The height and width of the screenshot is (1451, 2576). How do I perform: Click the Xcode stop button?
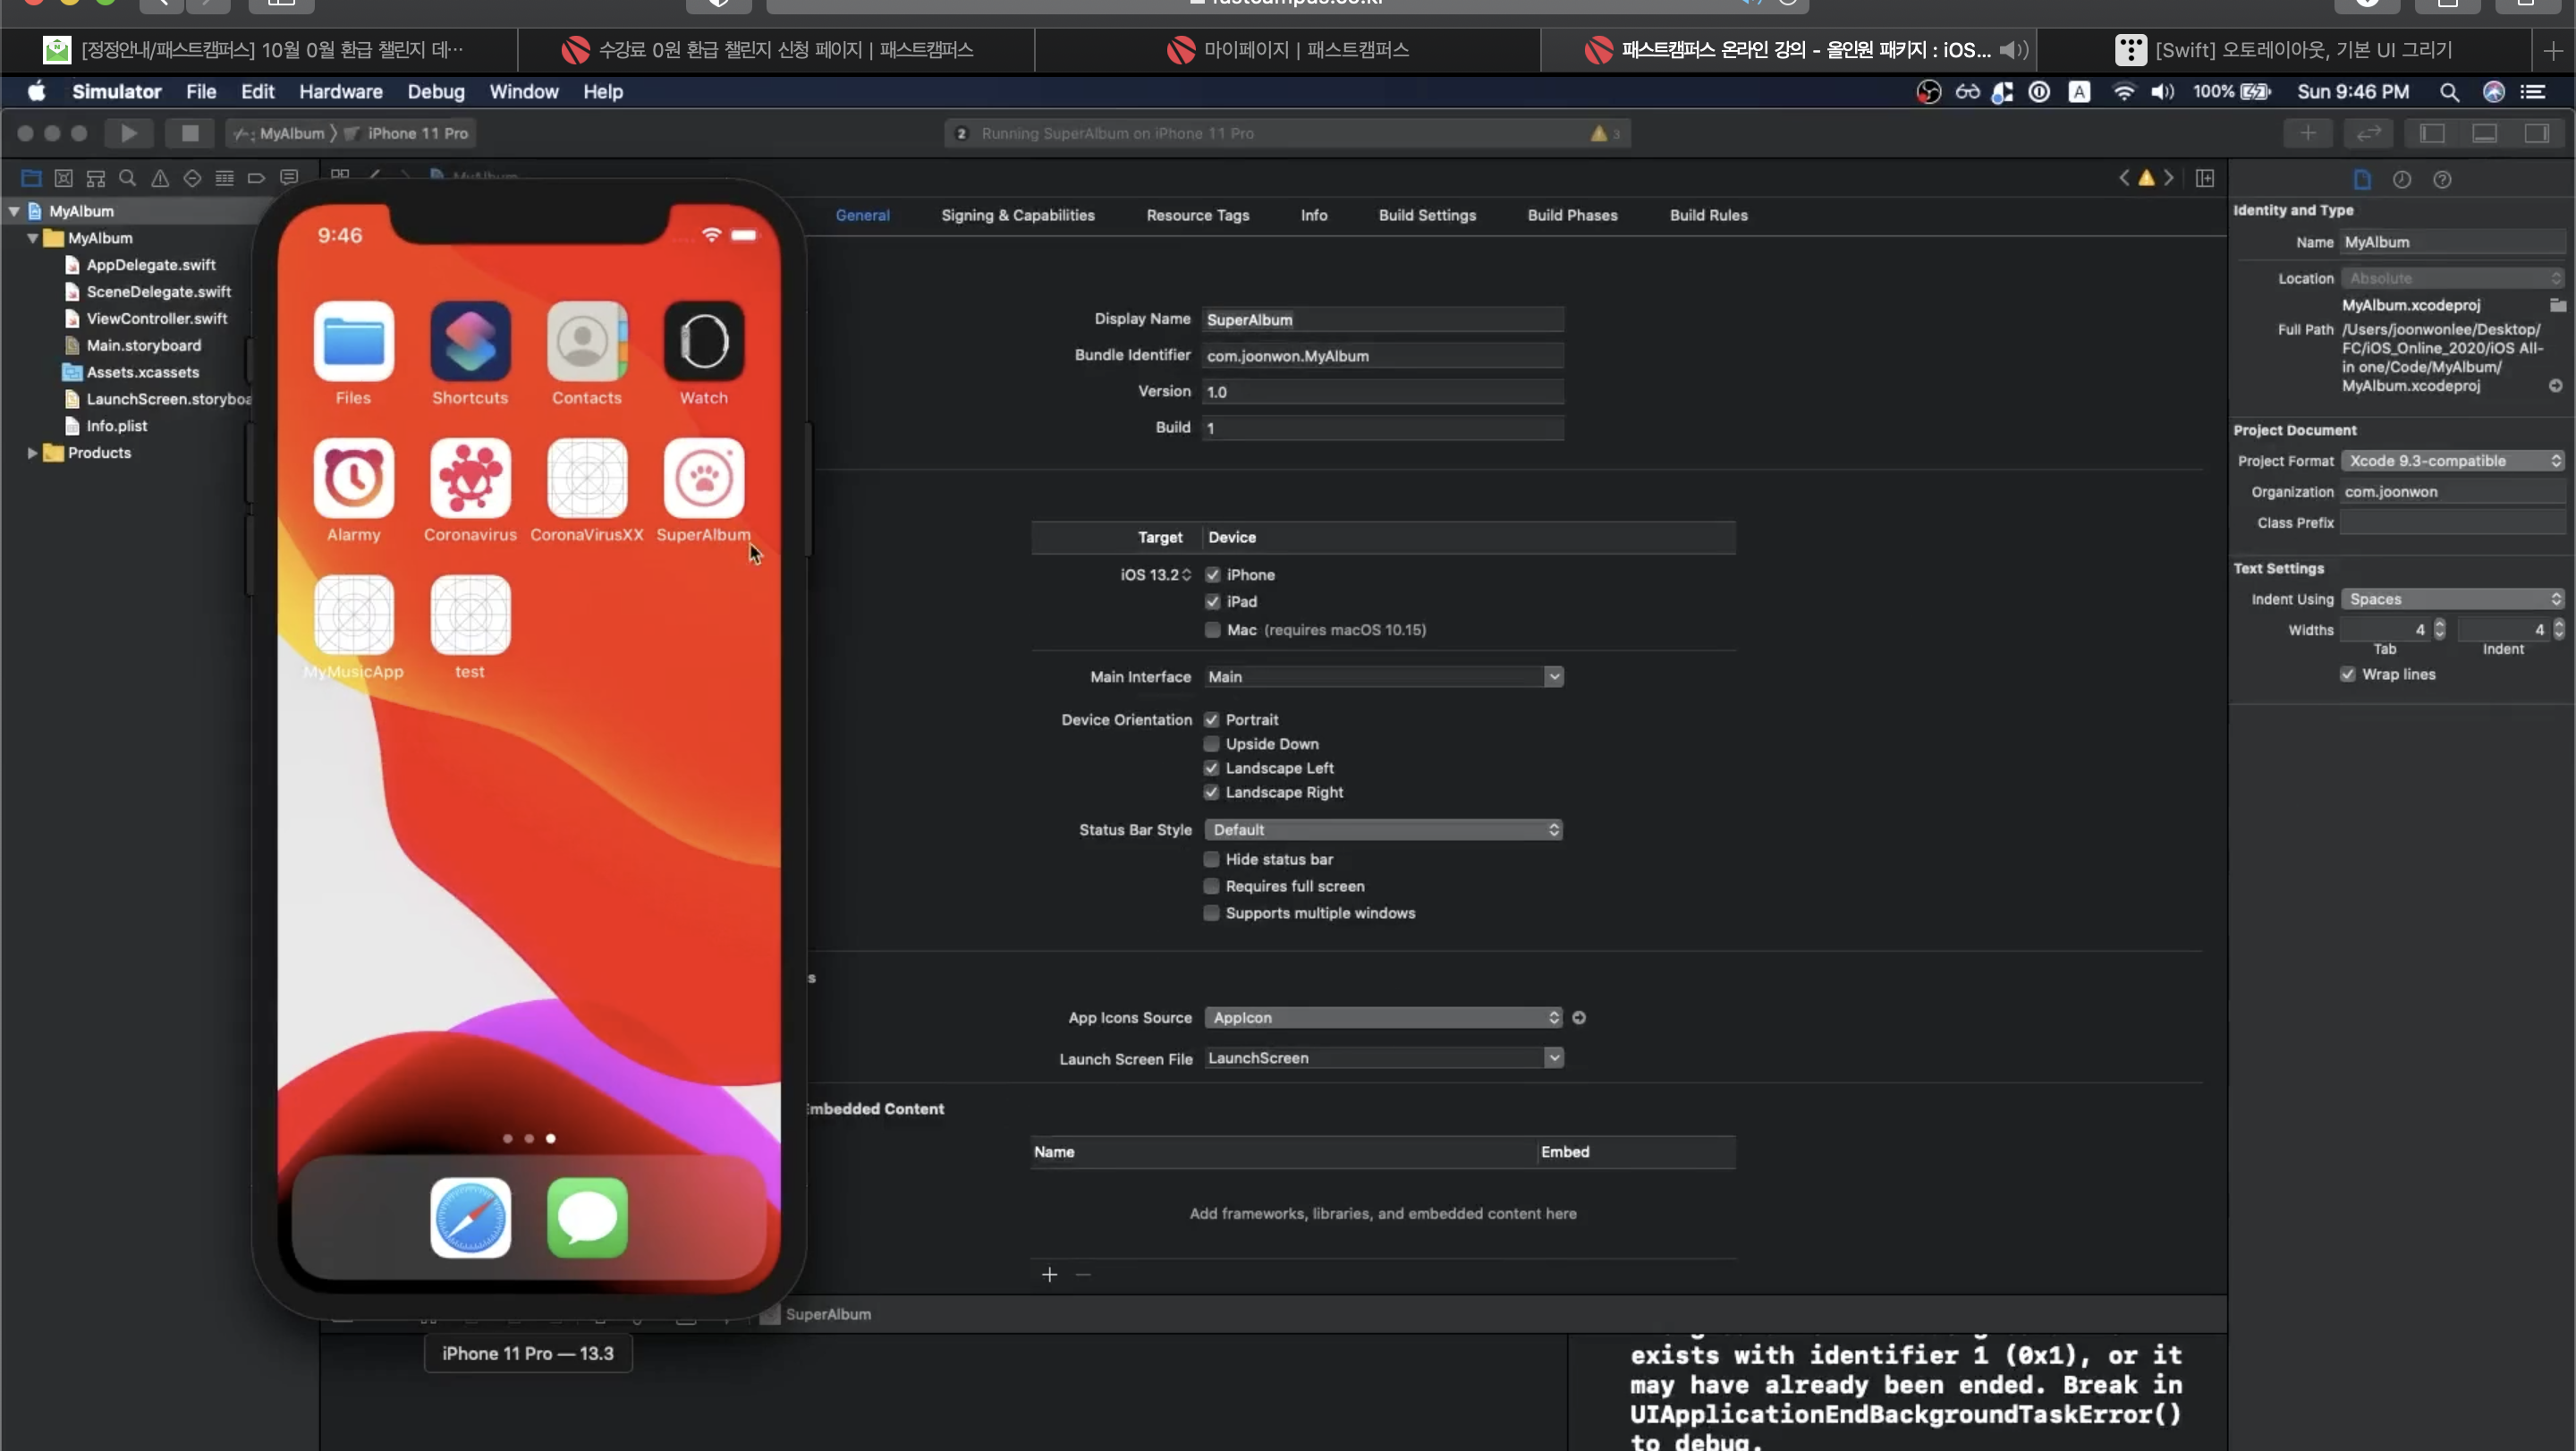coord(189,133)
